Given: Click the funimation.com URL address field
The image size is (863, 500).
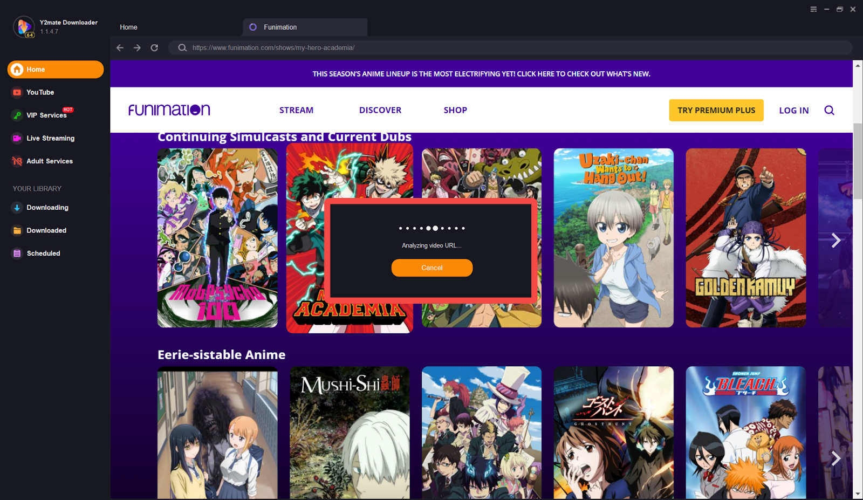Looking at the screenshot, I should (x=510, y=48).
